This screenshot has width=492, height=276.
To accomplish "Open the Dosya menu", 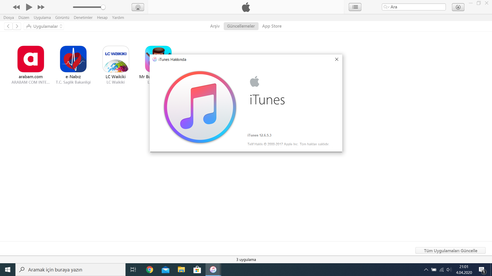I will coord(9,17).
